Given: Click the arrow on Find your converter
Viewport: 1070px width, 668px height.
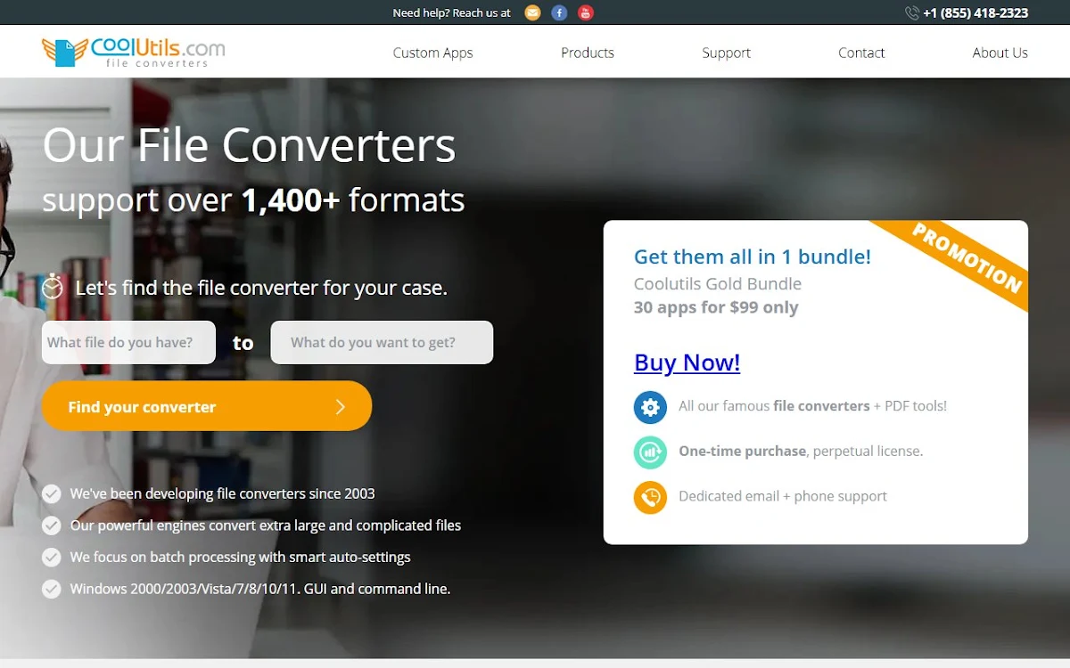Looking at the screenshot, I should point(340,407).
